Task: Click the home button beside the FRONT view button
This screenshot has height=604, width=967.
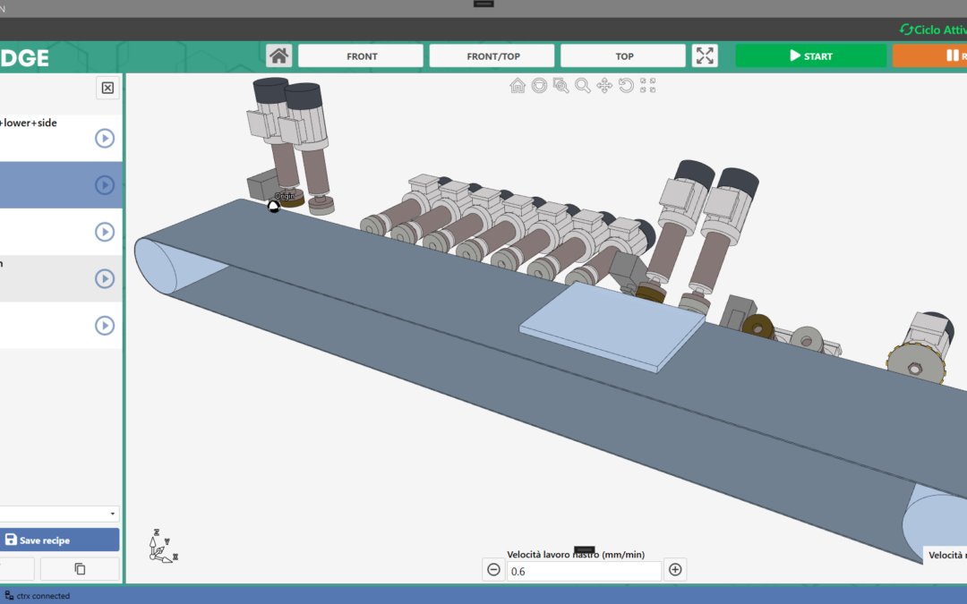Action: click(x=279, y=55)
